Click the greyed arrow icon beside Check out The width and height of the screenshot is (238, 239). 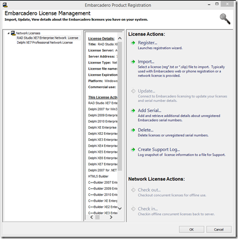(133, 190)
